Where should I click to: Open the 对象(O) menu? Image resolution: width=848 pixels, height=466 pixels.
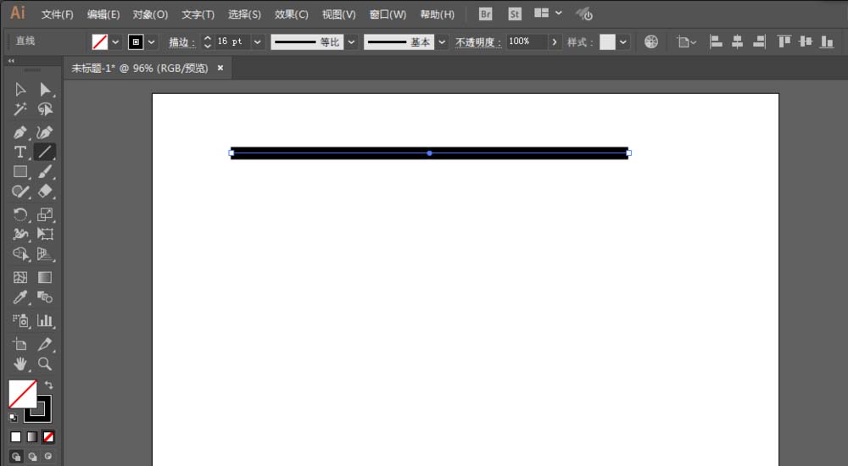pos(150,14)
